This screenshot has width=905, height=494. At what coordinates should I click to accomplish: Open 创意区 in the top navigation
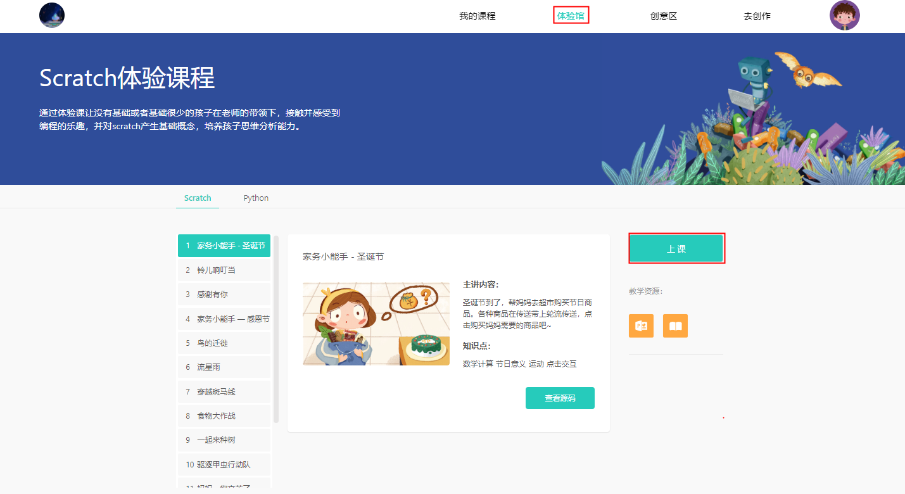point(664,16)
